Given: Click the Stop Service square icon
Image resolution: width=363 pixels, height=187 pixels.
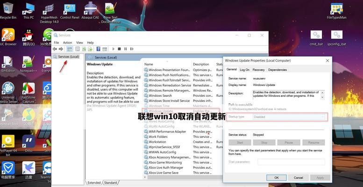Looking at the screenshot, I should pos(119,49).
